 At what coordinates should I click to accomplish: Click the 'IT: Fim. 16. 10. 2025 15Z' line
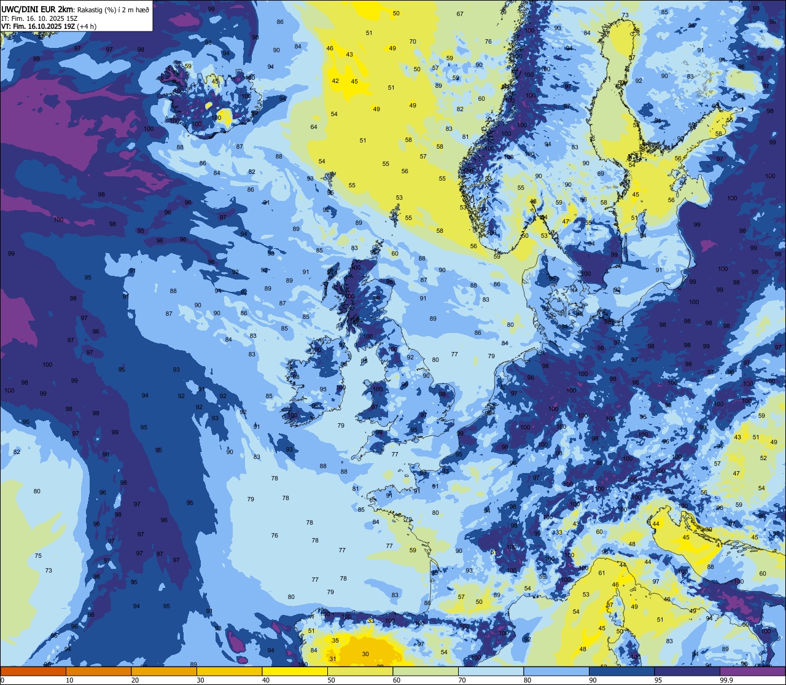coord(39,18)
